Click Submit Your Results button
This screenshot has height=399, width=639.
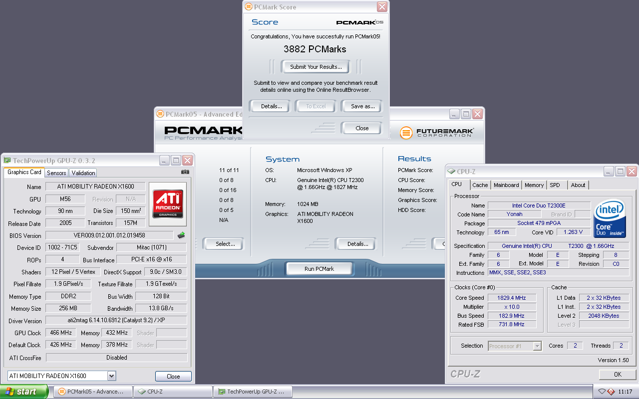tap(316, 67)
